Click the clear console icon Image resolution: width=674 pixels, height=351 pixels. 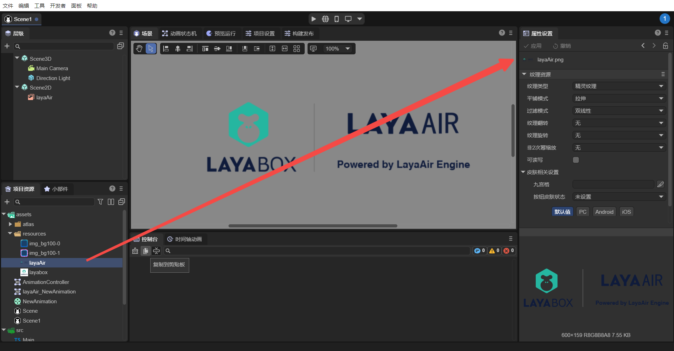[x=135, y=251]
